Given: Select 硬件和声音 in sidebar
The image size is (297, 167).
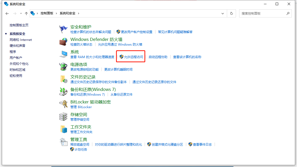Looking at the screenshot, I should coord(17,46).
